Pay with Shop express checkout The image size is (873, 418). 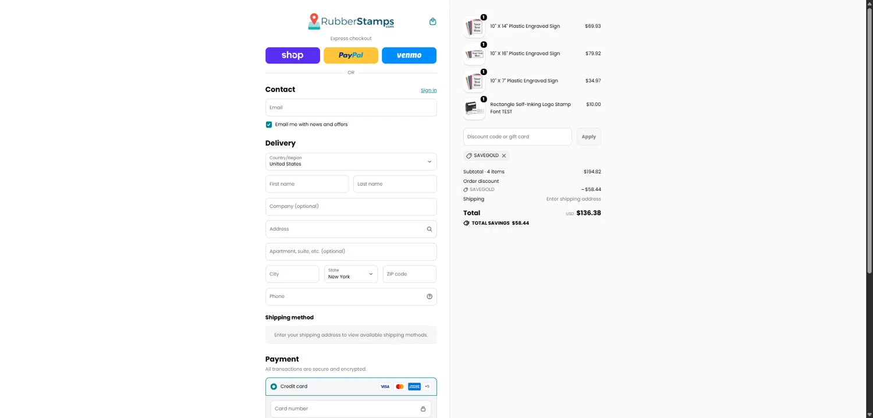(x=292, y=55)
